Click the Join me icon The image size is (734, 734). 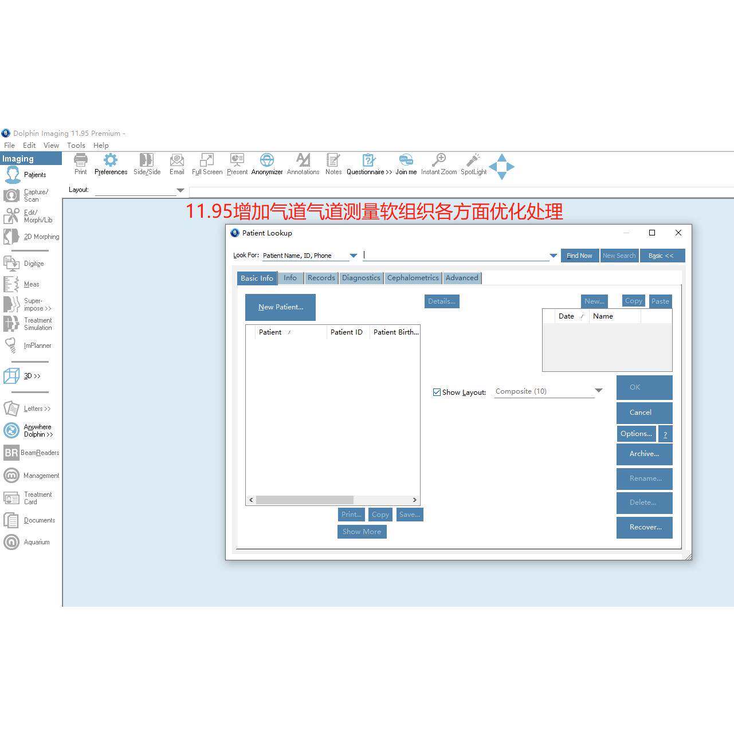pos(406,164)
